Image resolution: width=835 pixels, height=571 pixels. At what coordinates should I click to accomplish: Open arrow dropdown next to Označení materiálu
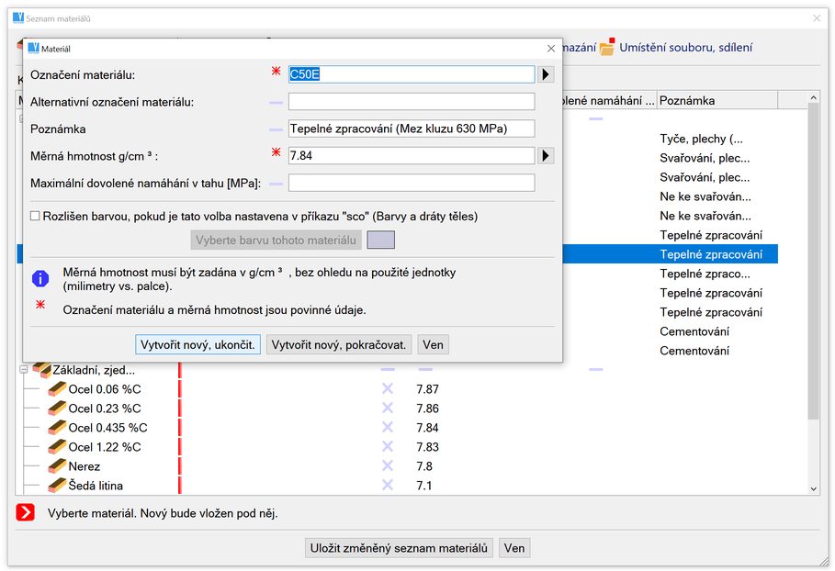tap(546, 74)
